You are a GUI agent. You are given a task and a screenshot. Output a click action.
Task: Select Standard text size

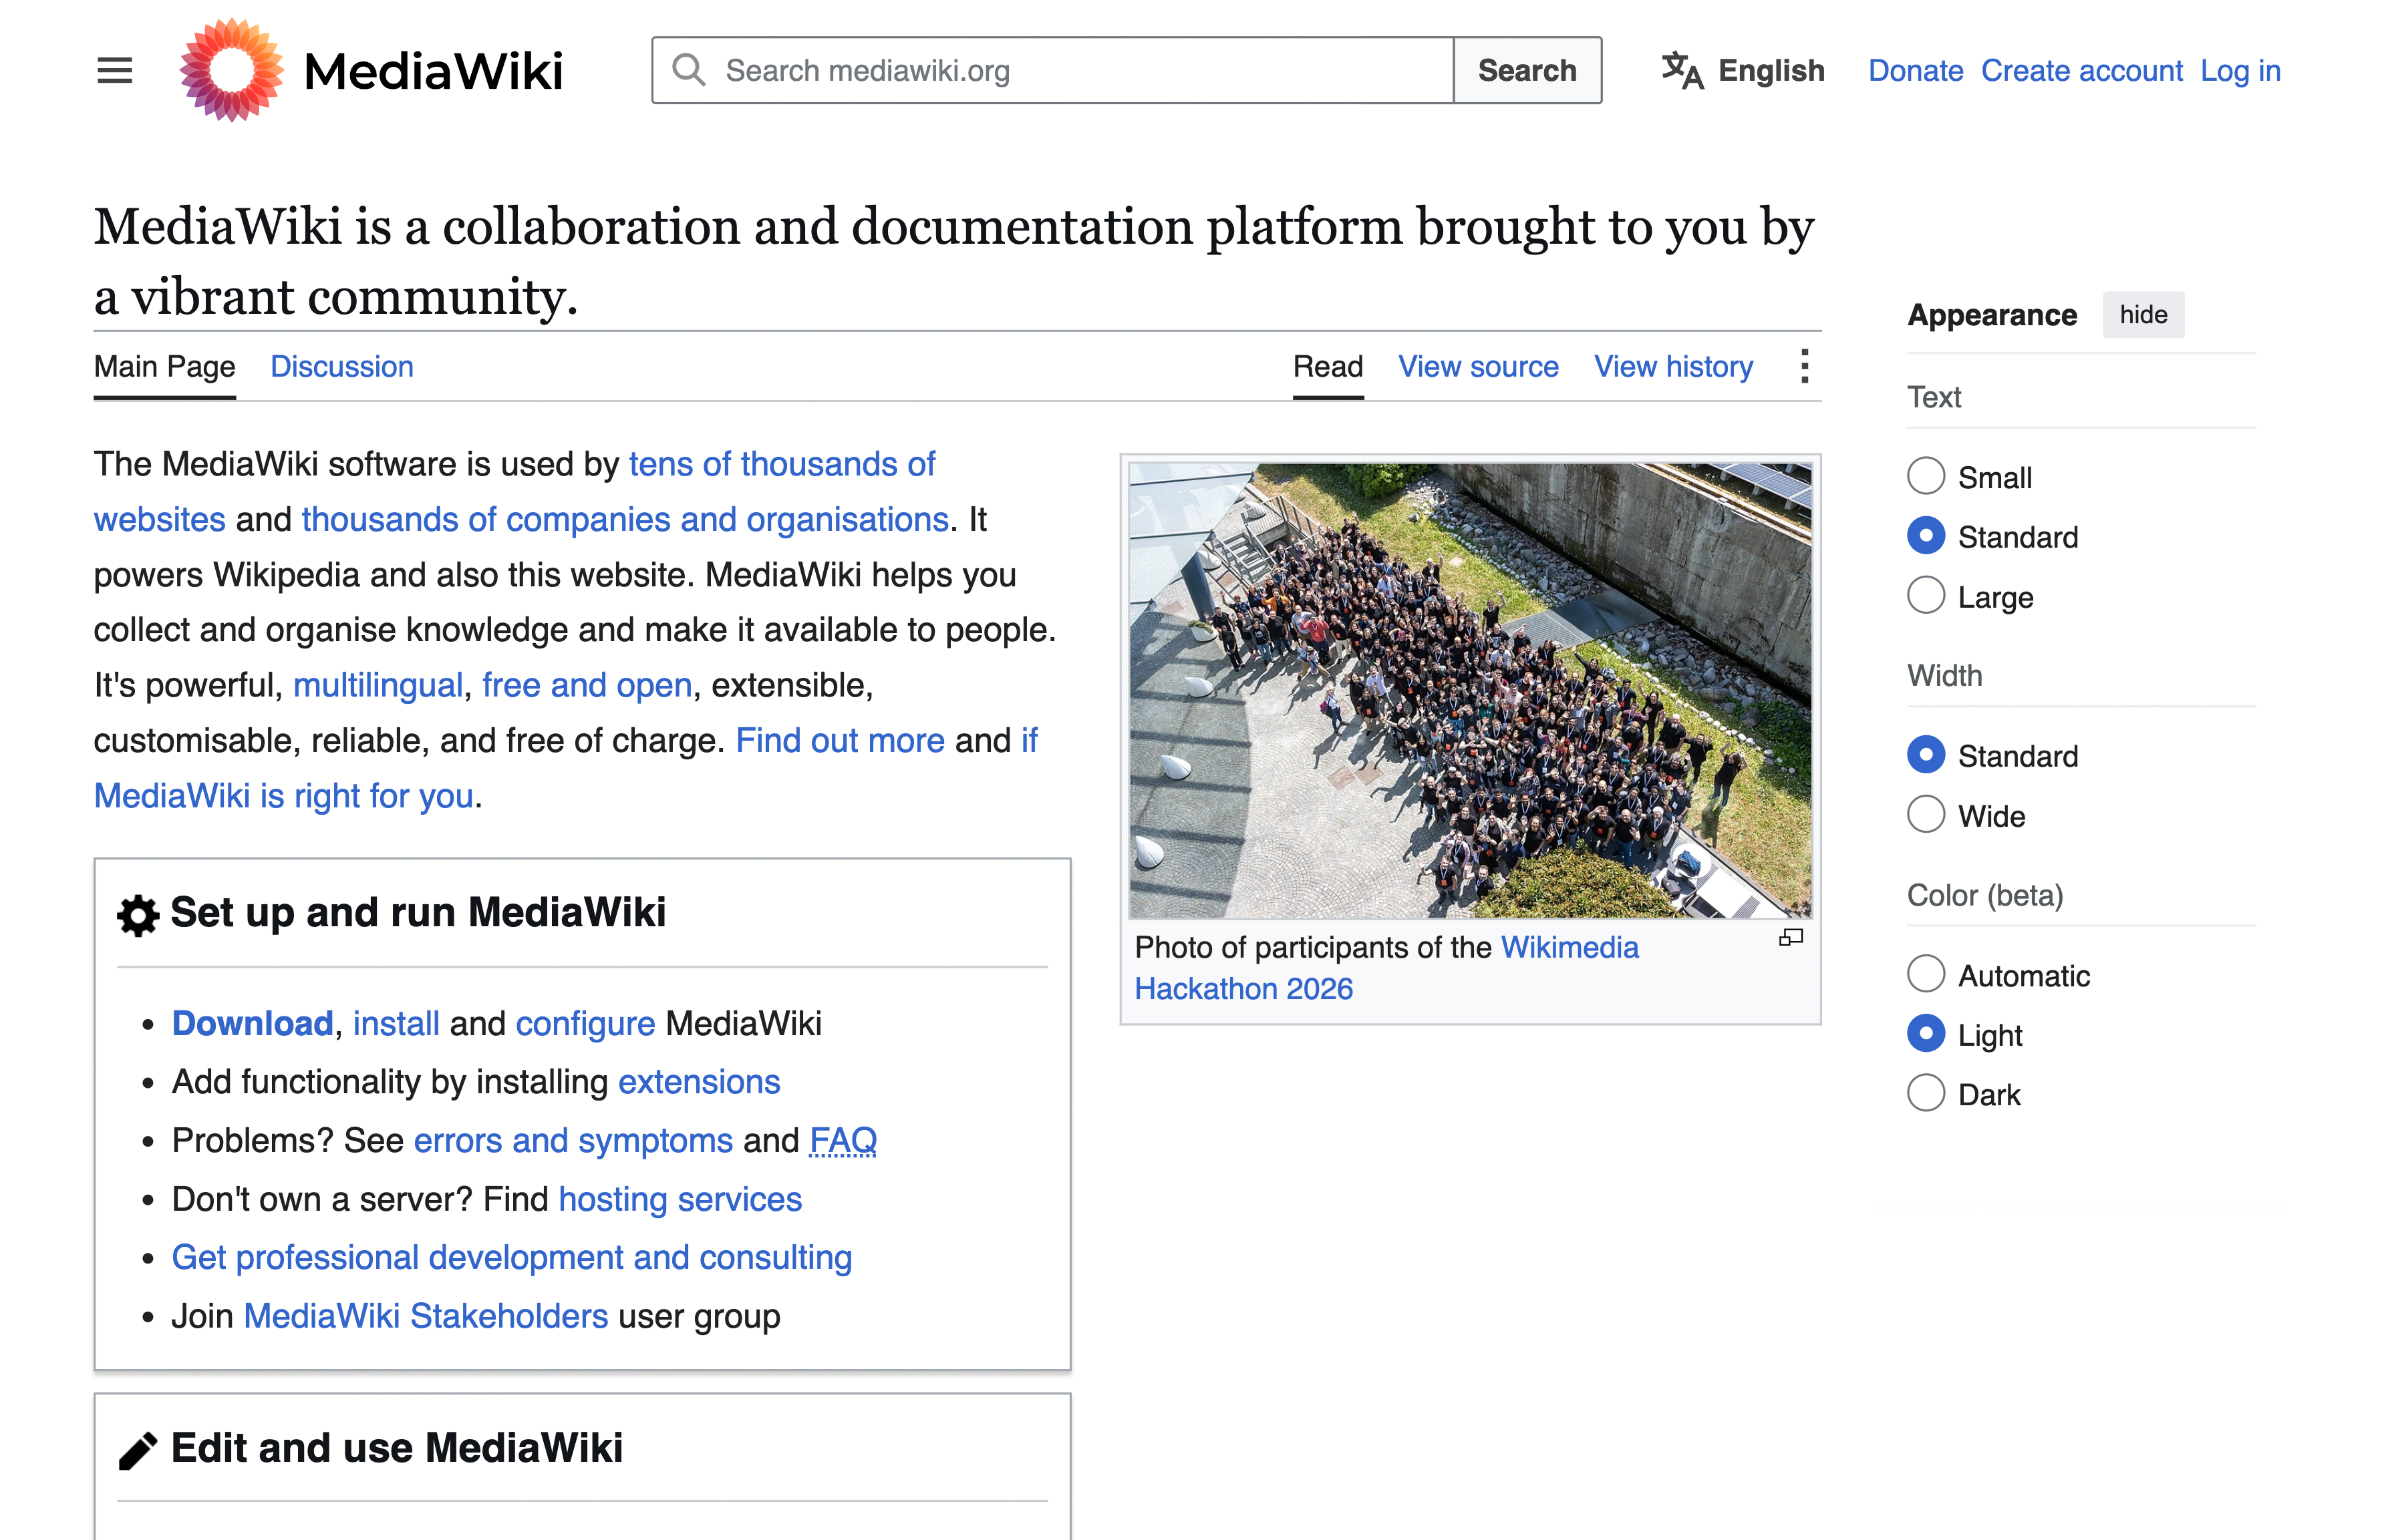[1926, 536]
